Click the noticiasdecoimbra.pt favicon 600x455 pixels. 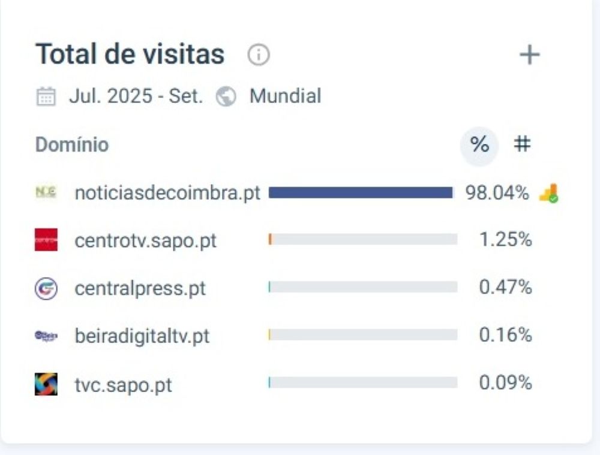[46, 192]
